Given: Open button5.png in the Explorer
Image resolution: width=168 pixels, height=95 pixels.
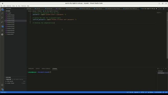Looking at the screenshot, I should tap(15, 25).
